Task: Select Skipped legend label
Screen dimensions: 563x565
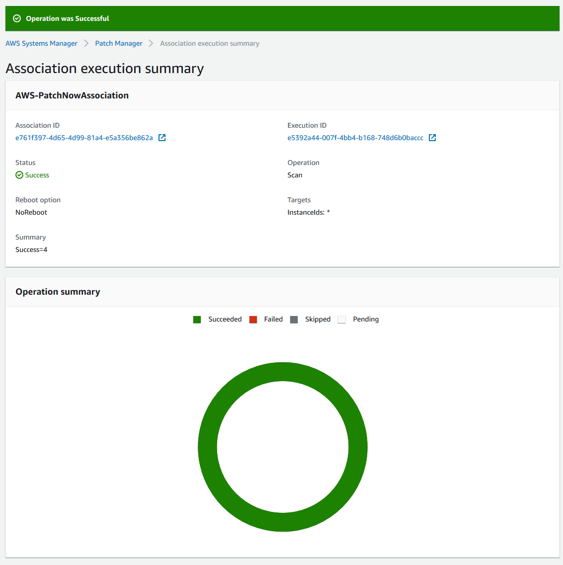Action: 318,319
